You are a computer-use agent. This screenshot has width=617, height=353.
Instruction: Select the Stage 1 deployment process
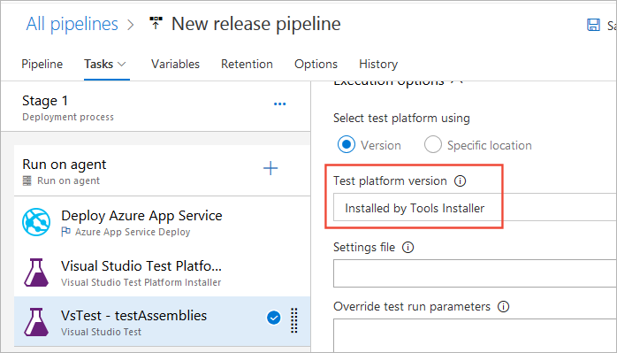(156, 107)
